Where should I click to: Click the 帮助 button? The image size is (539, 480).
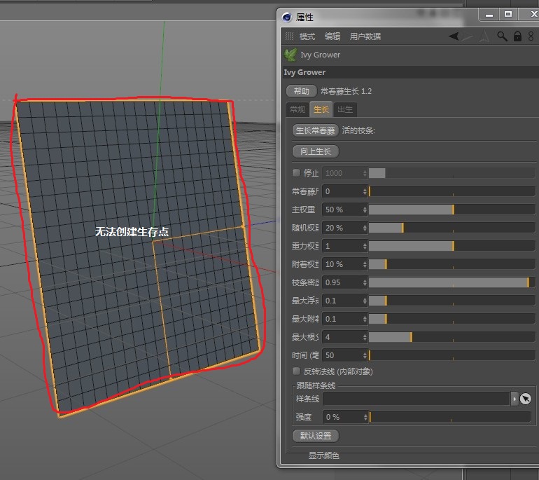(302, 91)
